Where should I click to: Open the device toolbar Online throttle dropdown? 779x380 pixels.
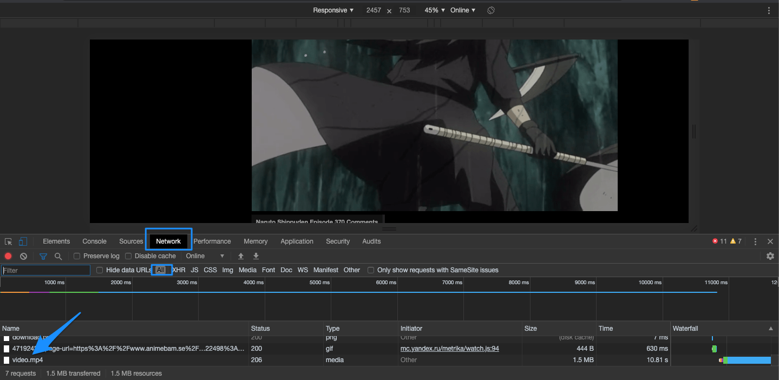tap(463, 10)
